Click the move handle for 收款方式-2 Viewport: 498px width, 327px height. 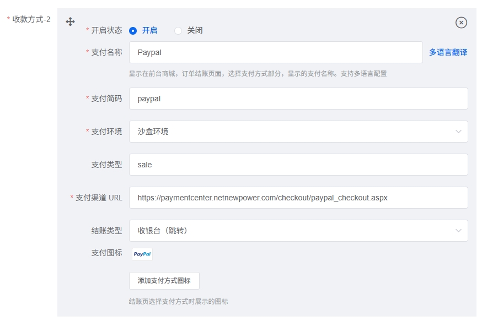pyautogui.click(x=70, y=21)
